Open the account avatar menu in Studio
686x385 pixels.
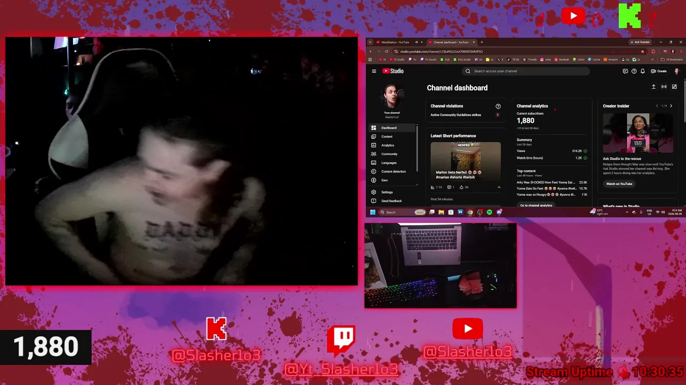(676, 71)
